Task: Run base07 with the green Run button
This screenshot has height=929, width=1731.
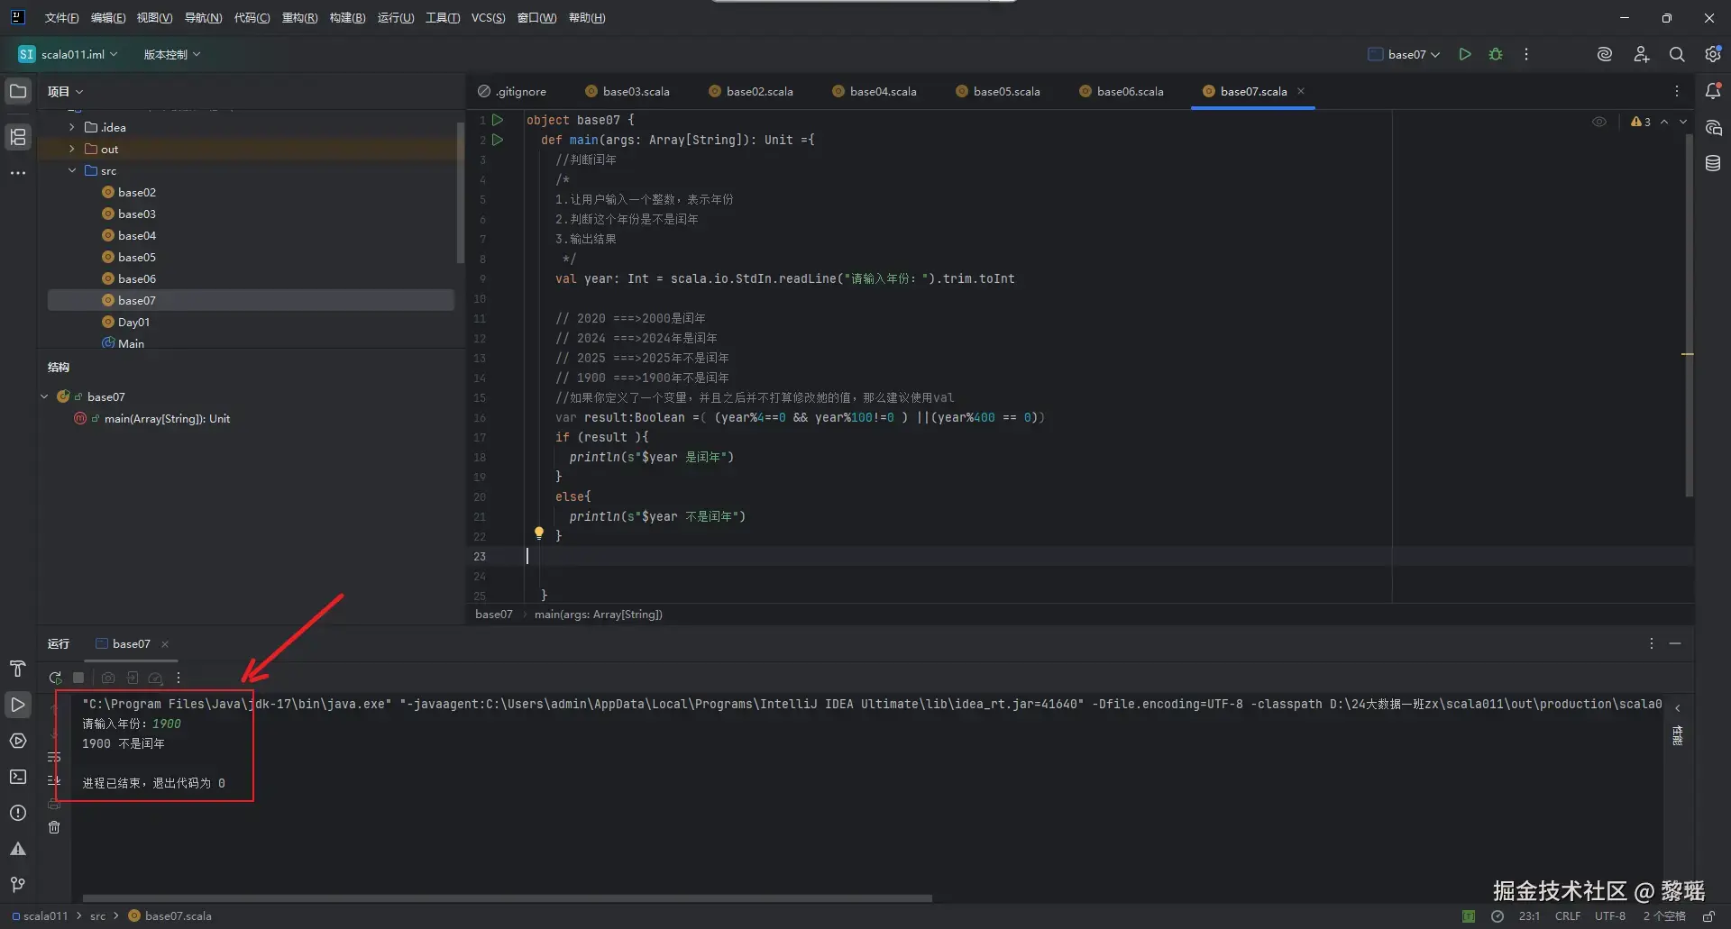Action: tap(1465, 54)
